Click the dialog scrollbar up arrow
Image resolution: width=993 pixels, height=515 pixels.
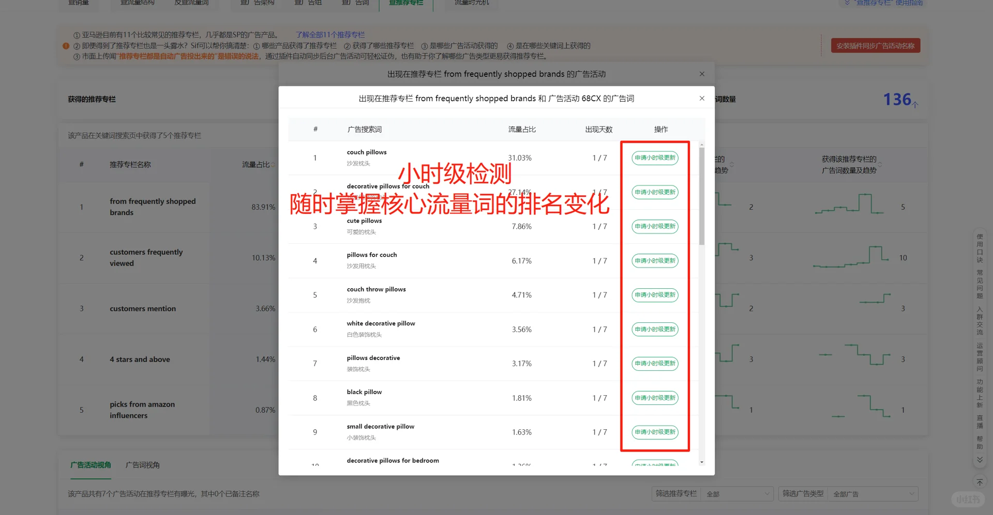click(x=701, y=144)
